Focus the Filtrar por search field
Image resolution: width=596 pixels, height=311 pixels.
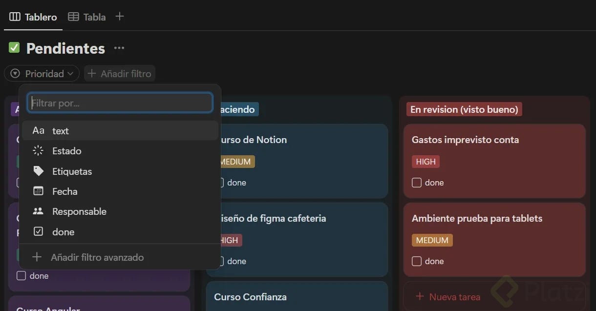[120, 103]
